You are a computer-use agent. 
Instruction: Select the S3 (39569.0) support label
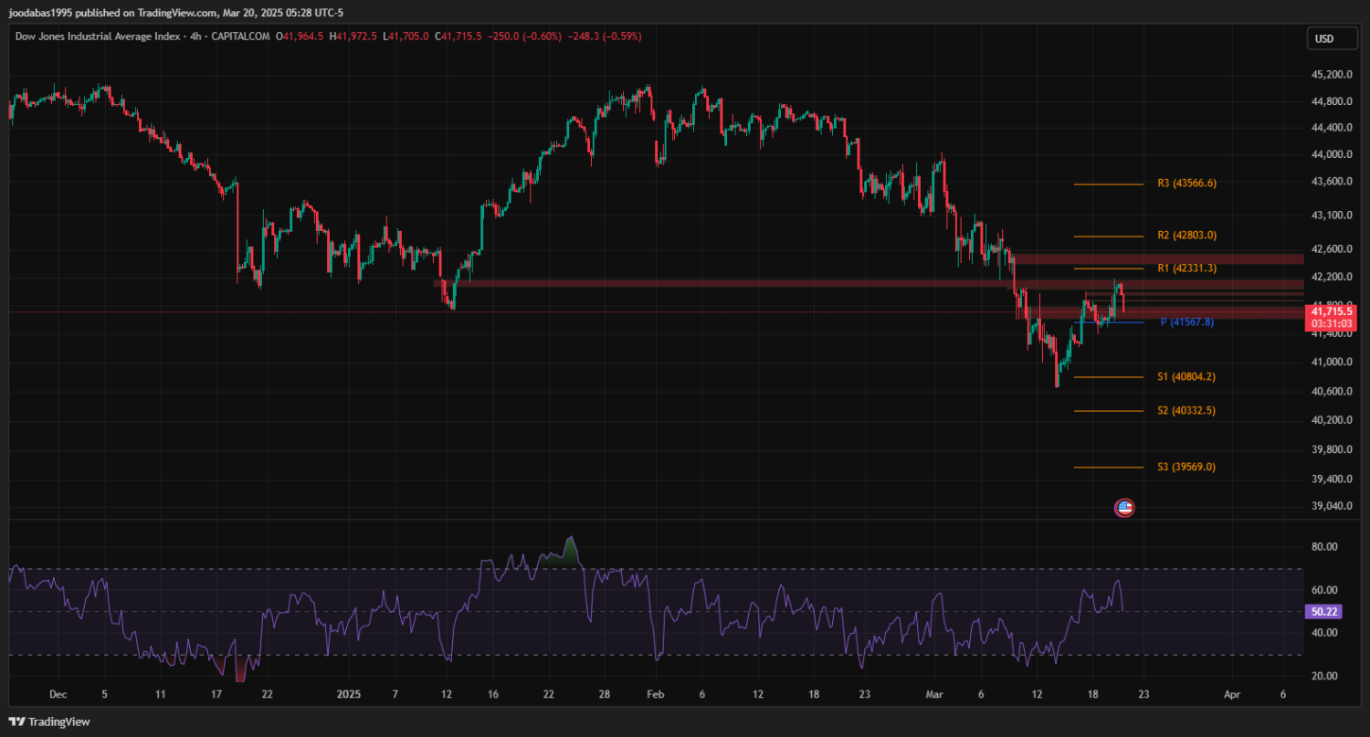point(1186,468)
